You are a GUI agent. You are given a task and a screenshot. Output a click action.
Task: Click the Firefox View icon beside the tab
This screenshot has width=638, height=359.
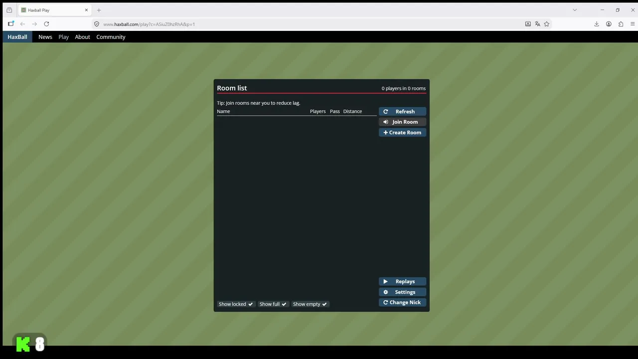9,10
